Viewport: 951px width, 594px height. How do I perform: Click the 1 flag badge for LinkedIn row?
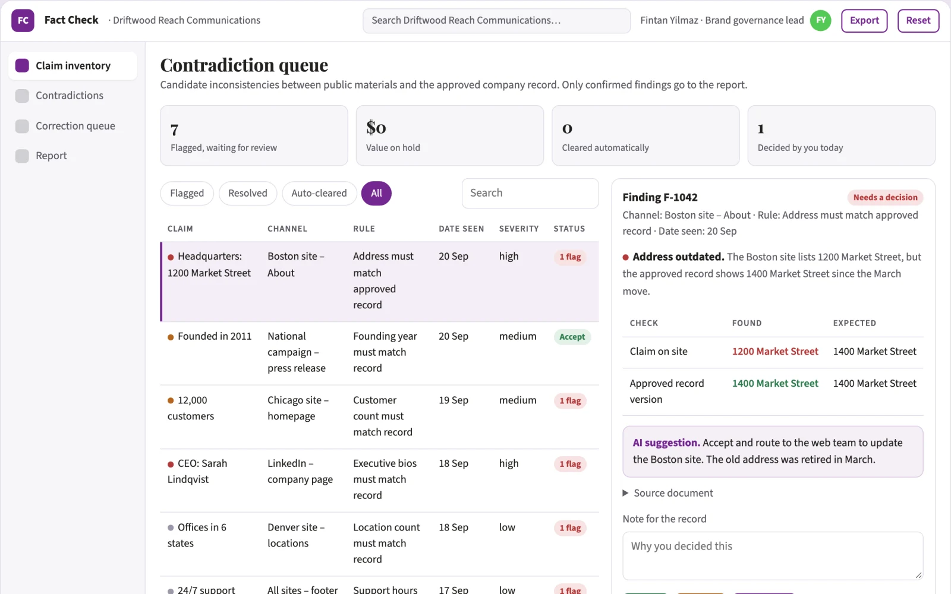(570, 464)
